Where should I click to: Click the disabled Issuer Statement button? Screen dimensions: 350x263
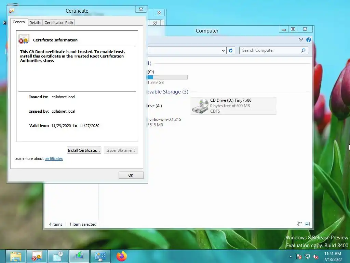(x=121, y=150)
